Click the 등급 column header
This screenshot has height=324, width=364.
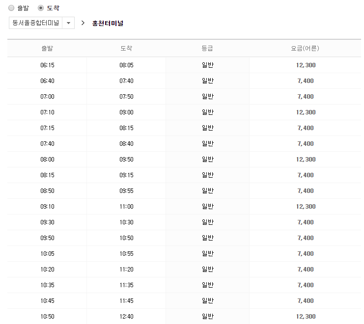coord(207,48)
